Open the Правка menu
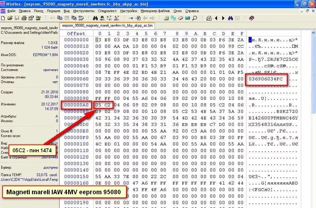This screenshot has height=208, width=316. (x=25, y=11)
